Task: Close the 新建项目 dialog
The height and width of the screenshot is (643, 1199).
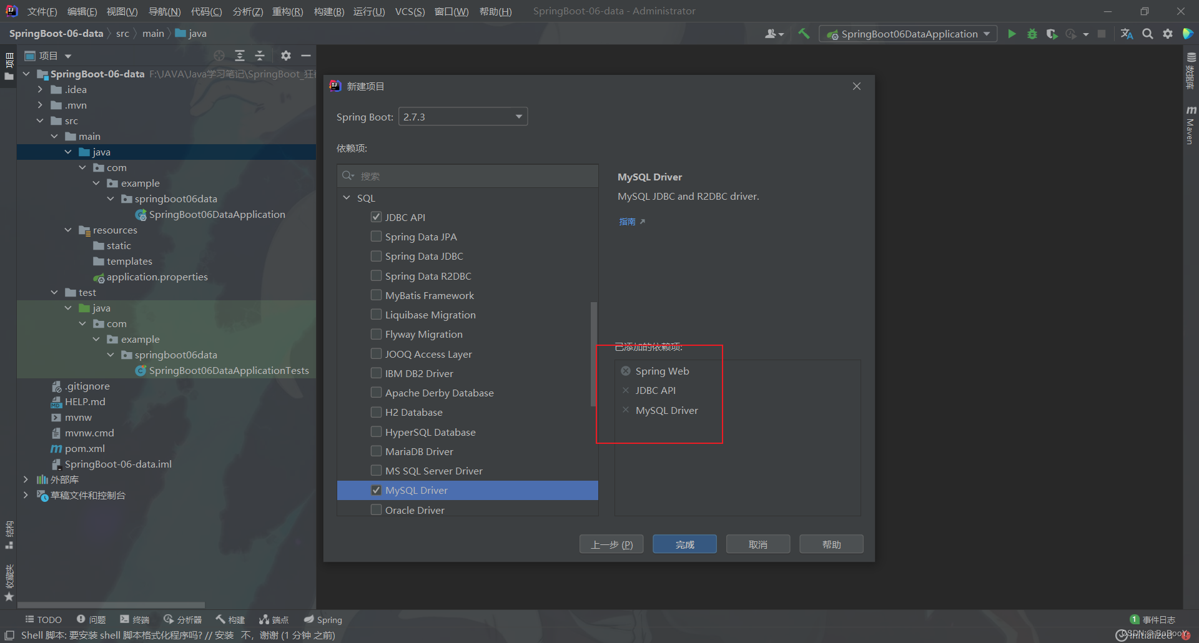Action: click(x=857, y=86)
